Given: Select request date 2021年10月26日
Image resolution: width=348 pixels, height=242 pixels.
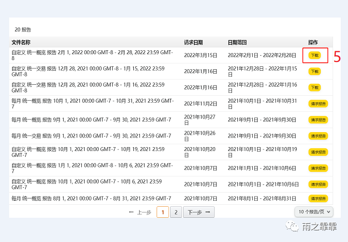Looking at the screenshot, I should pyautogui.click(x=200, y=136).
